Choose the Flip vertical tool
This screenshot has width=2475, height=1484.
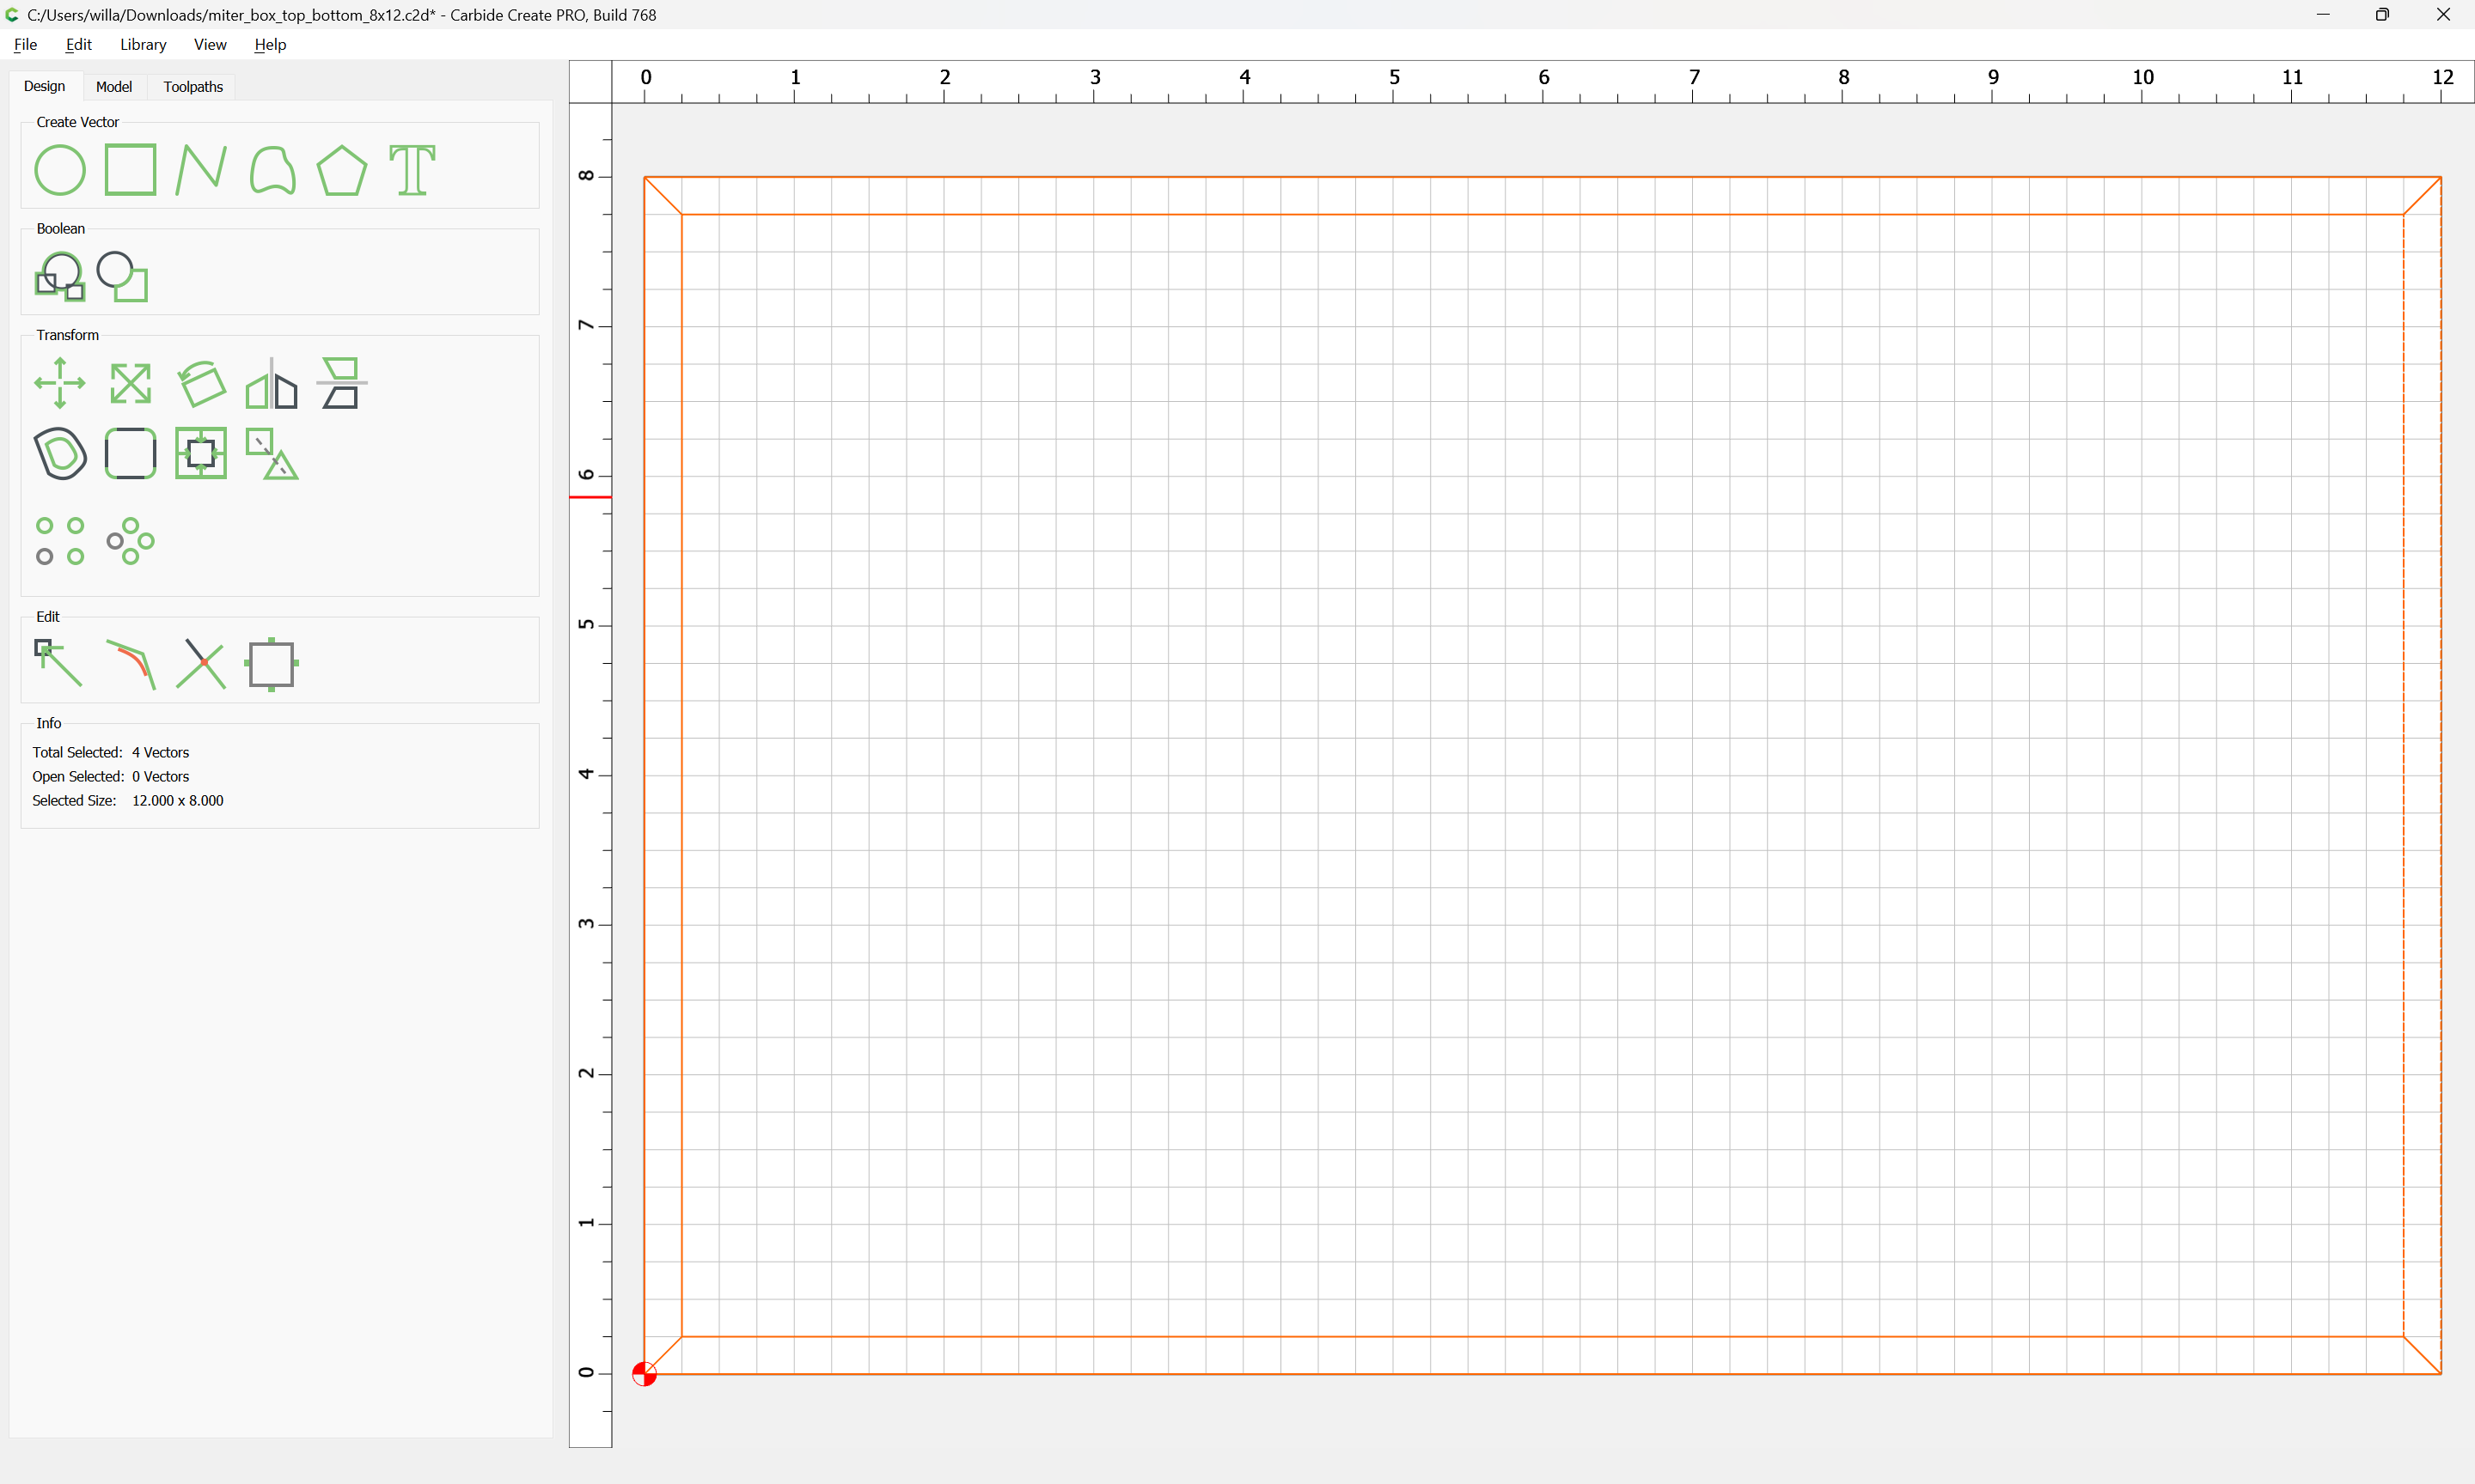342,383
